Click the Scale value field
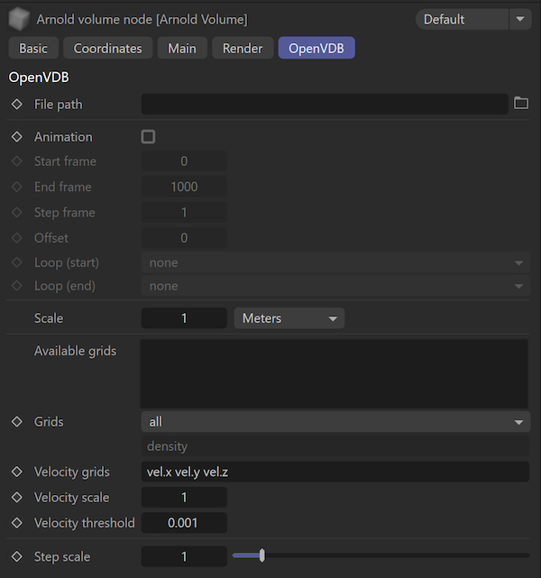Screen dimensions: 541x578 [184, 318]
